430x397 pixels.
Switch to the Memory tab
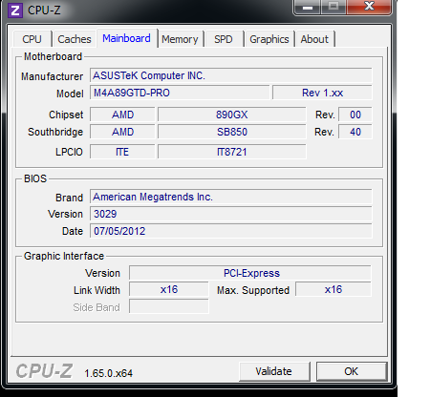click(x=180, y=39)
